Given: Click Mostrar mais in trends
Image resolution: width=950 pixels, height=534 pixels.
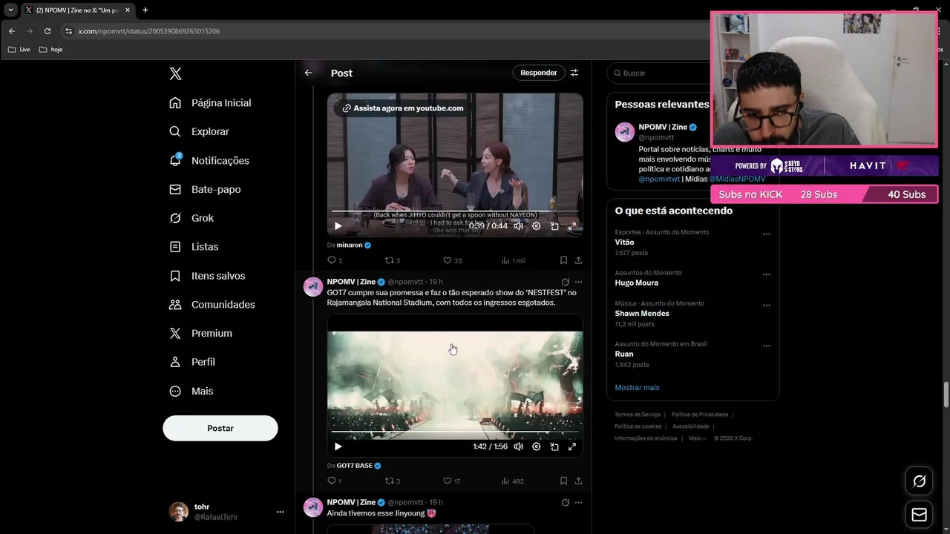Looking at the screenshot, I should pyautogui.click(x=637, y=387).
